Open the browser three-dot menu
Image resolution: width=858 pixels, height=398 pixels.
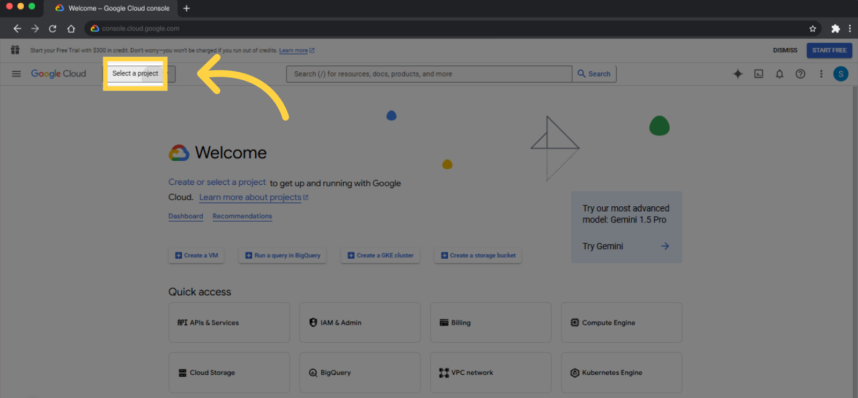(x=849, y=28)
